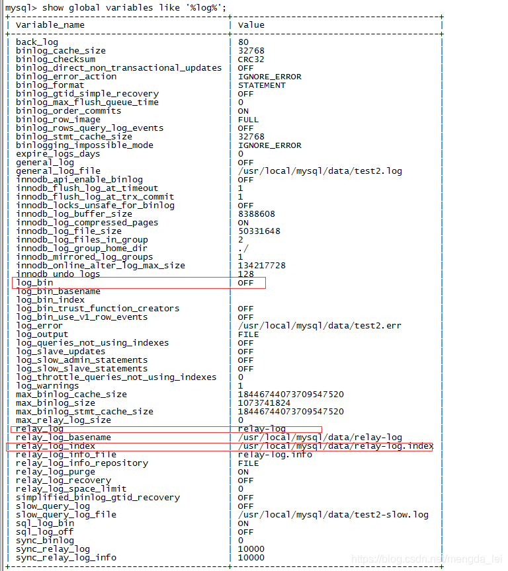Click log_bin_basename variable name
Image resolution: width=508 pixels, height=571 pixels.
(x=58, y=291)
